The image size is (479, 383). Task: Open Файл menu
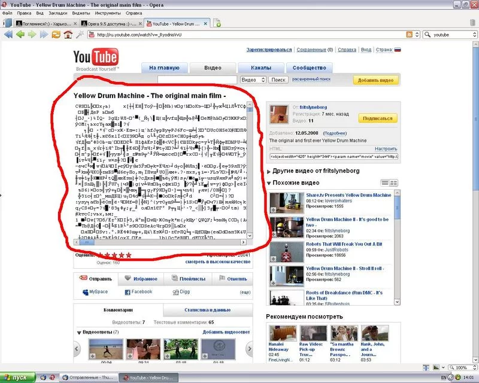(x=7, y=13)
